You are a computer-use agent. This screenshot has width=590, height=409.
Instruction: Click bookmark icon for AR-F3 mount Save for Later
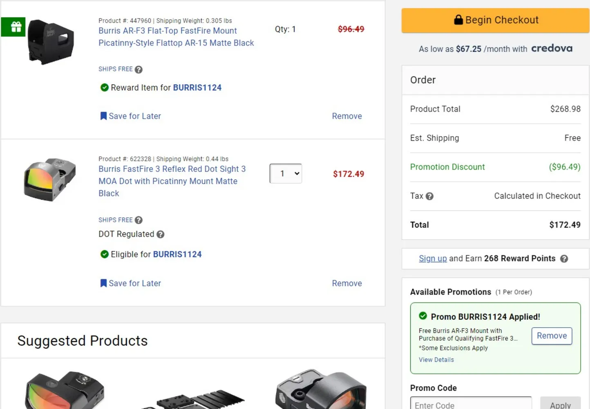tap(103, 116)
